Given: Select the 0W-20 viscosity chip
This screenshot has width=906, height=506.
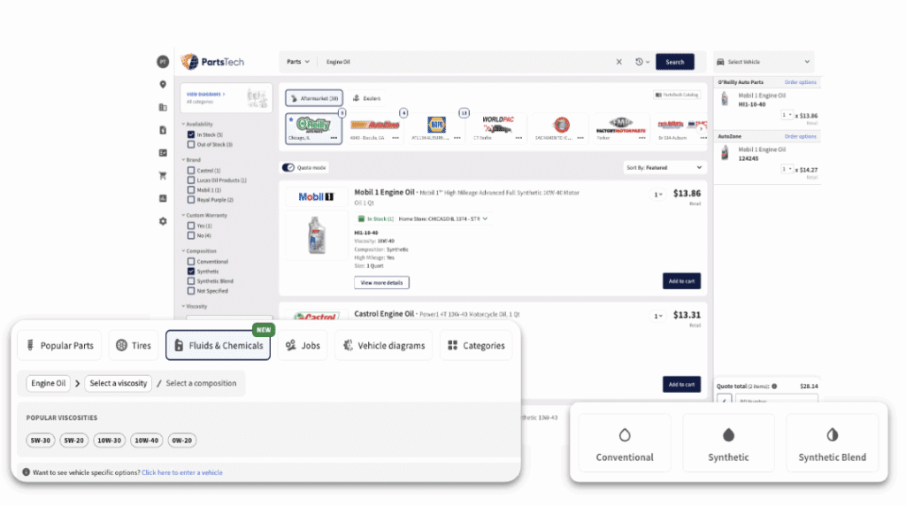Looking at the screenshot, I should click(x=181, y=441).
